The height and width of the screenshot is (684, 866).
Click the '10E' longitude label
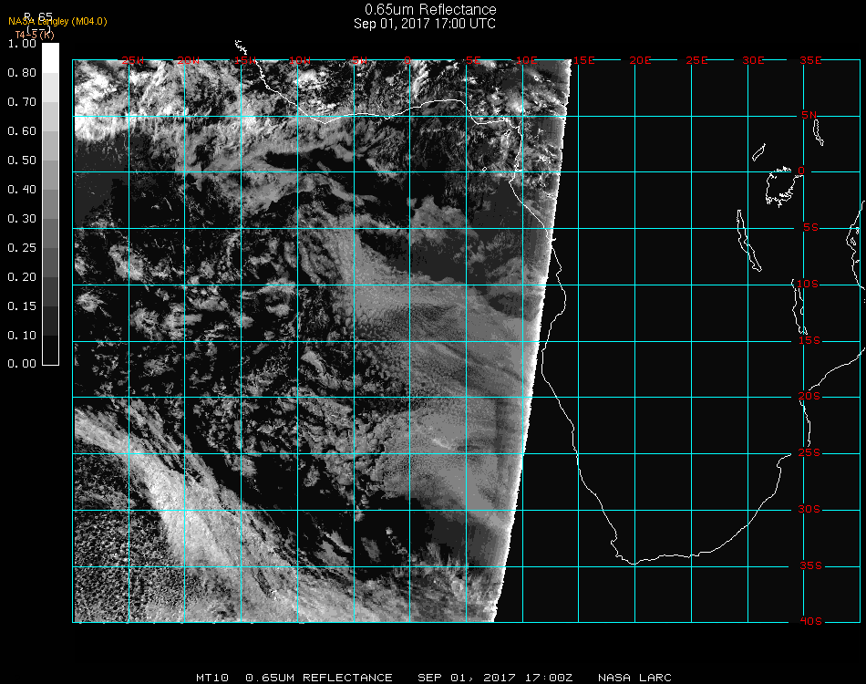tap(526, 60)
